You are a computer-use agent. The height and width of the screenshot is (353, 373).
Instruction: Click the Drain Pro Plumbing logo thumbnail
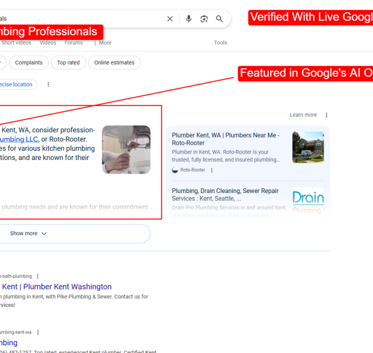click(x=308, y=202)
